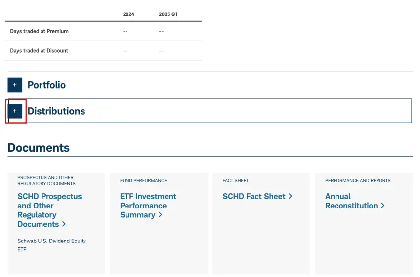
Task: Expand the Portfolio section plus icon
Action: [x=15, y=85]
